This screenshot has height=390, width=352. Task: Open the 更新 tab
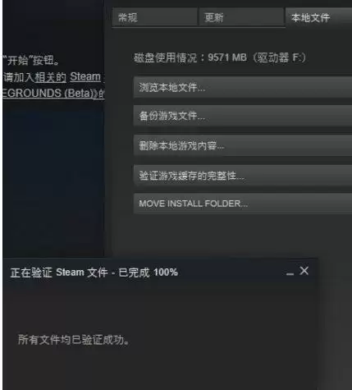[x=241, y=17]
